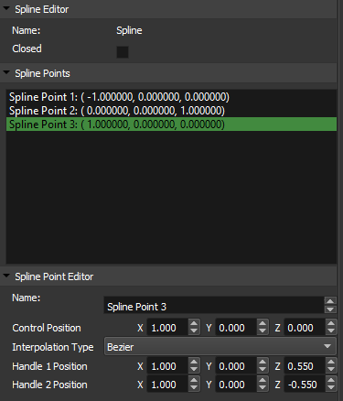343x401 pixels.
Task: Select Spline Point 2 in list
Action: 171,111
